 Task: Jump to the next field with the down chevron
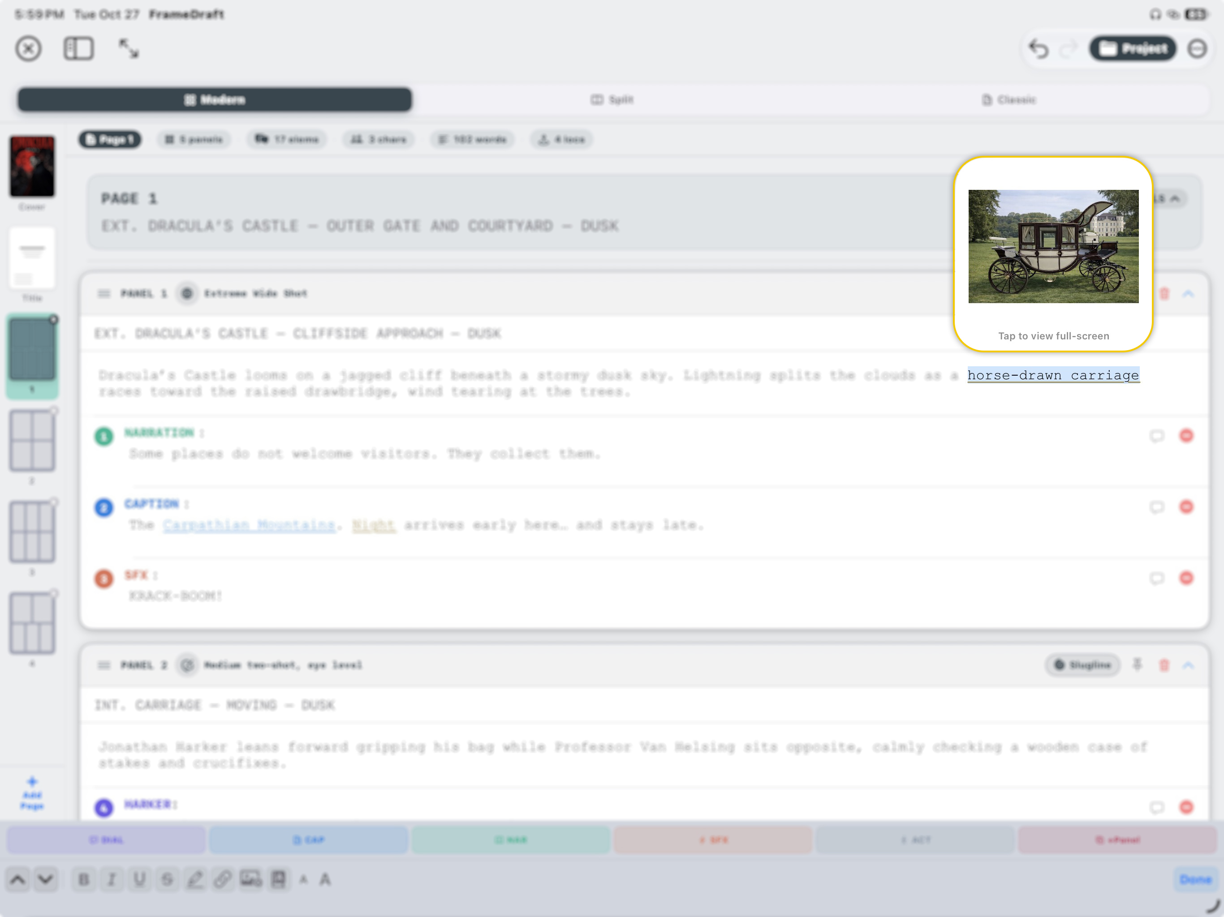point(46,879)
